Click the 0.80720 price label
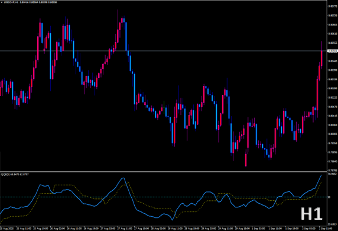 (x=333, y=15)
